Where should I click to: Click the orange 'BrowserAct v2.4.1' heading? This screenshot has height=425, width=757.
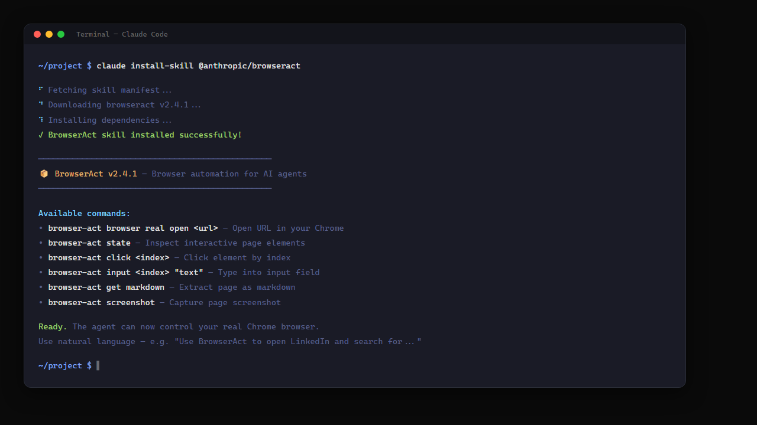pos(96,174)
